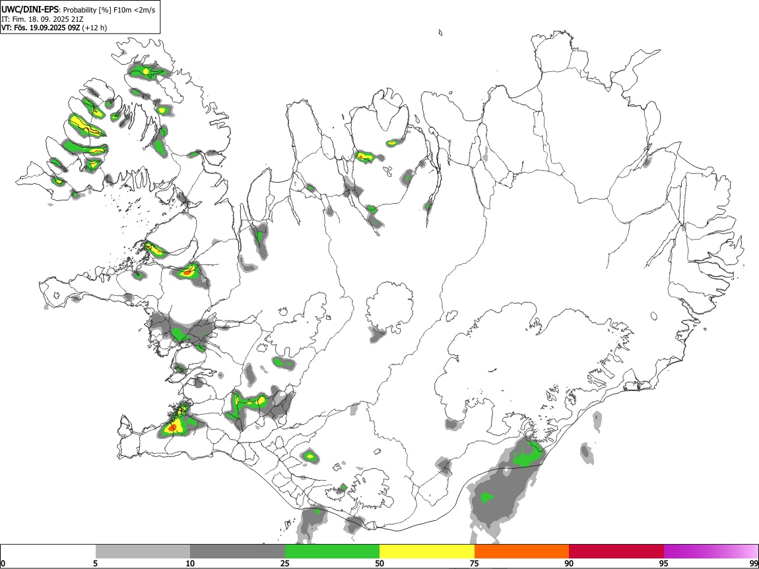Click the legend label '50'
The width and height of the screenshot is (759, 569).
[379, 564]
